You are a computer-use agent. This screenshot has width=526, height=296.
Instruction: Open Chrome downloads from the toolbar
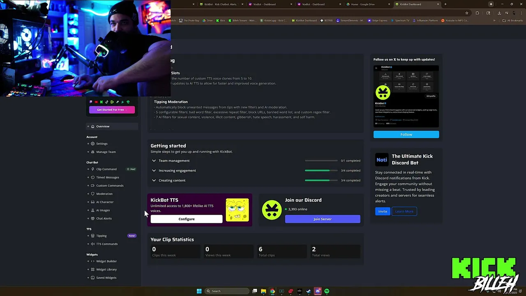499,13
